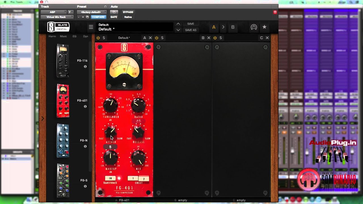The height and width of the screenshot is (204, 363).
Task: Click the SAVE AS button
Action: point(191,30)
